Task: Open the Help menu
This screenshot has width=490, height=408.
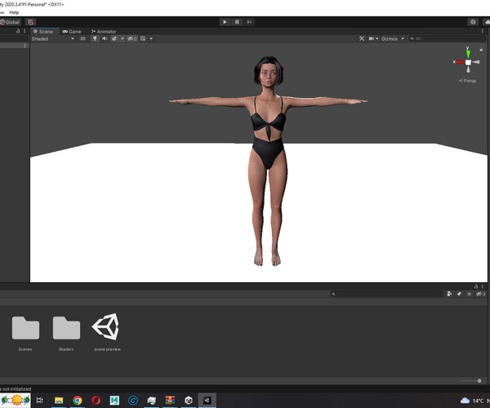Action: pyautogui.click(x=14, y=12)
